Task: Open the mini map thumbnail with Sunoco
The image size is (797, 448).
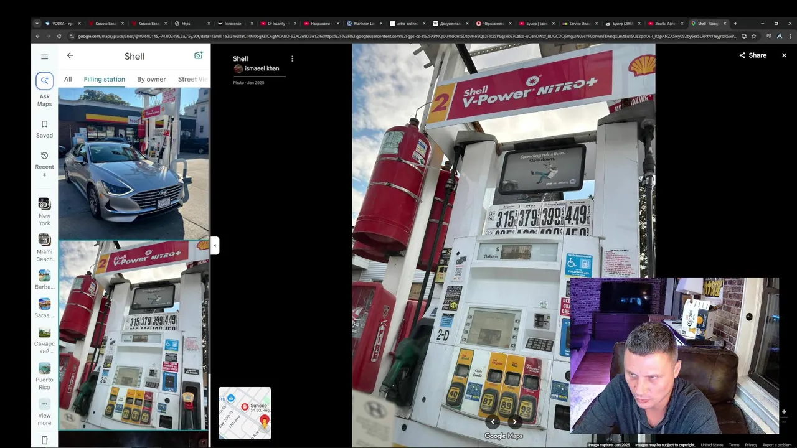Action: click(245, 413)
